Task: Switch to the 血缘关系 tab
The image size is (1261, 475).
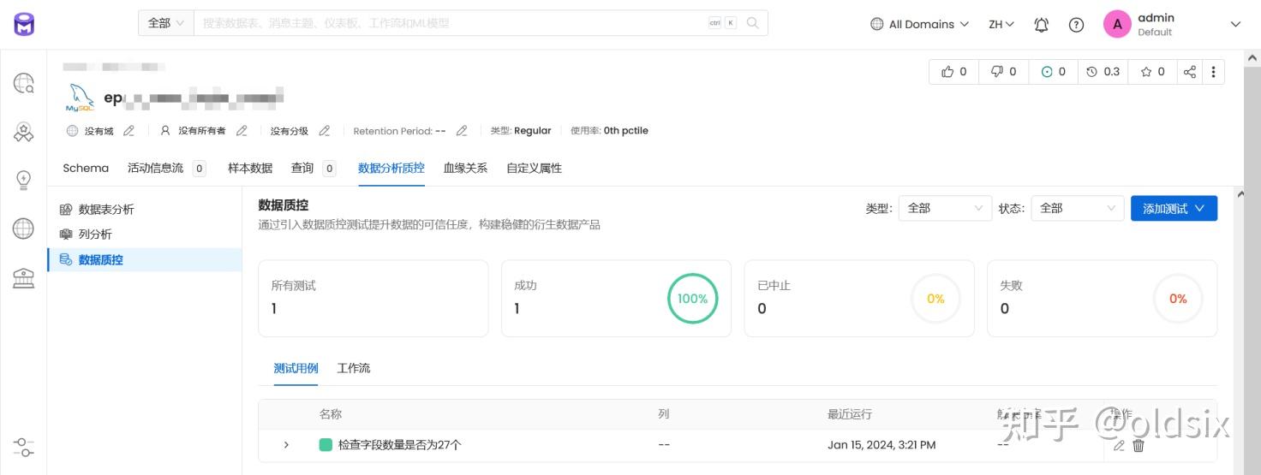Action: click(x=465, y=168)
